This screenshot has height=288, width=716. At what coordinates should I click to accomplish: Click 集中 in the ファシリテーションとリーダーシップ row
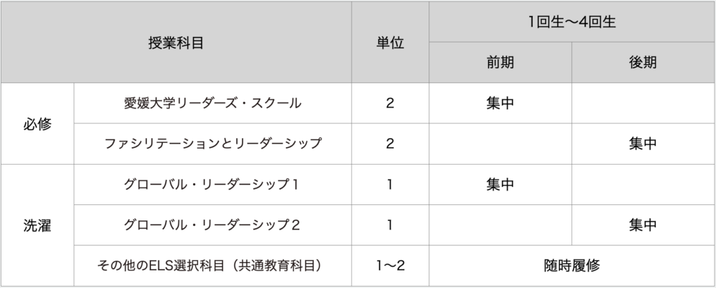pyautogui.click(x=642, y=144)
